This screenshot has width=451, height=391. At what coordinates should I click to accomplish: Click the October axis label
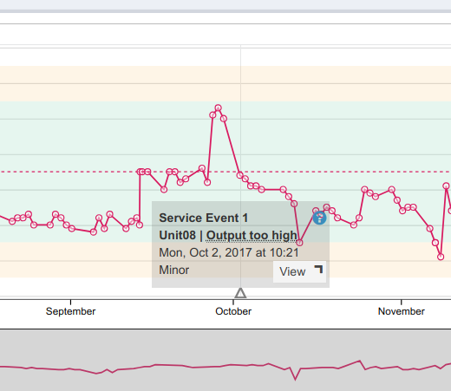[x=233, y=311]
